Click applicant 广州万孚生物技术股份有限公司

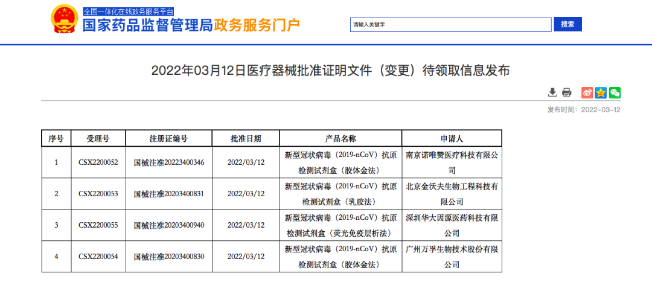(452, 257)
